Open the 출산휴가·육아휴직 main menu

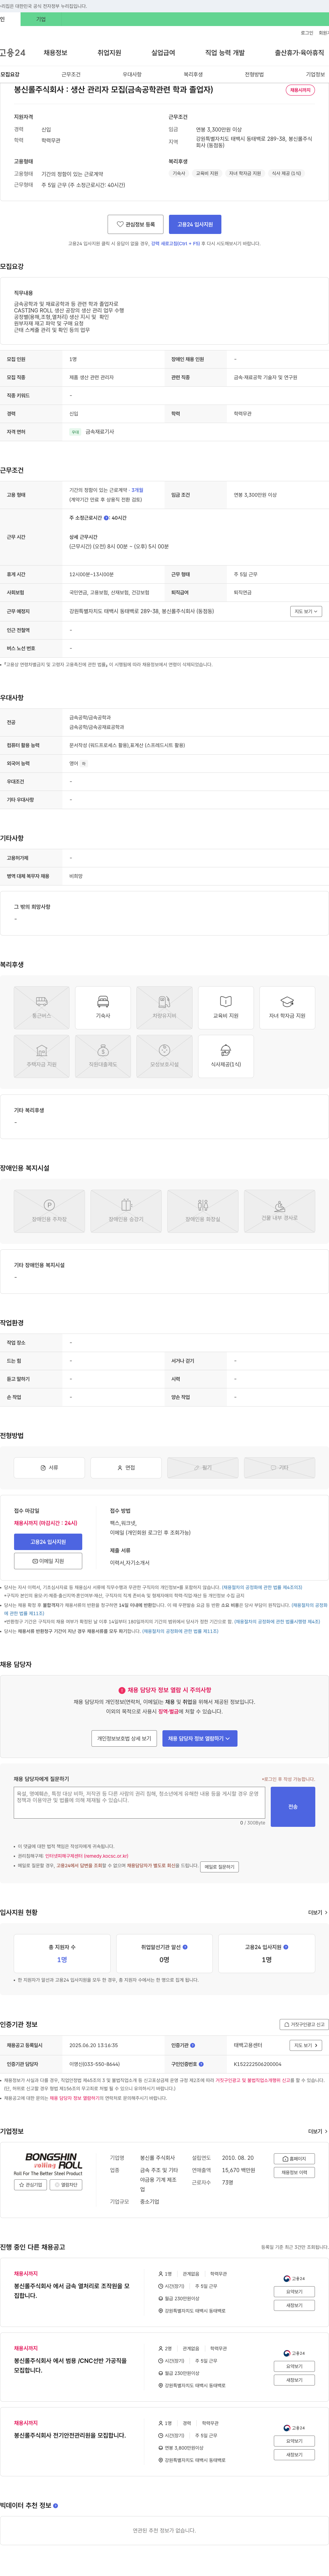tap(299, 53)
